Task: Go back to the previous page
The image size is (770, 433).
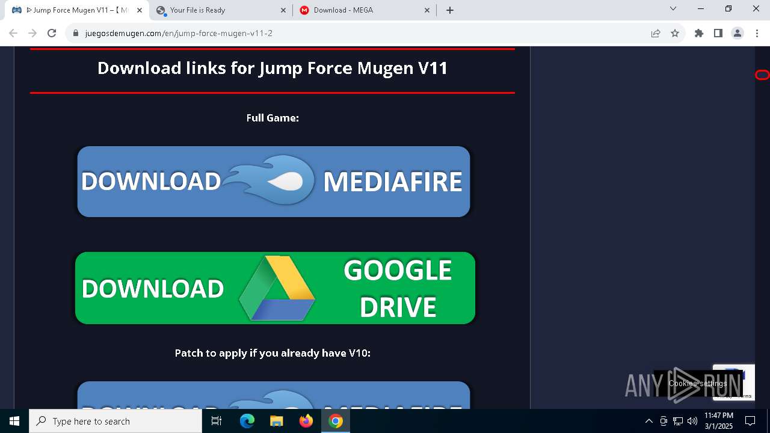Action: click(x=13, y=33)
